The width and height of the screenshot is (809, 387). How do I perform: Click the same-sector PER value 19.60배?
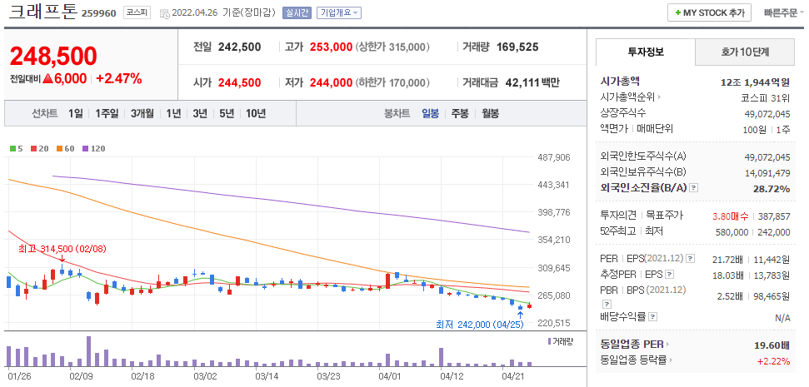point(772,345)
